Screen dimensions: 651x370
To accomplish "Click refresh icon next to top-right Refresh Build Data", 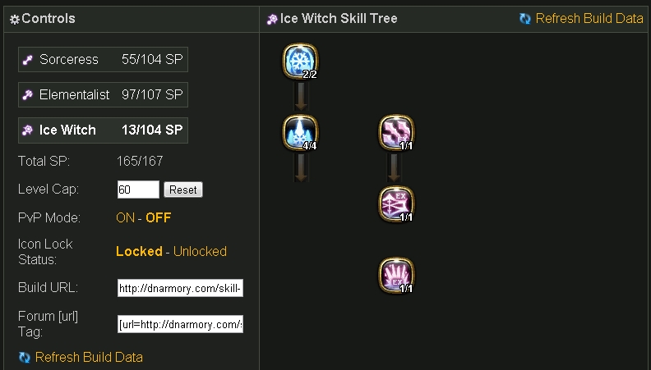I will [525, 19].
